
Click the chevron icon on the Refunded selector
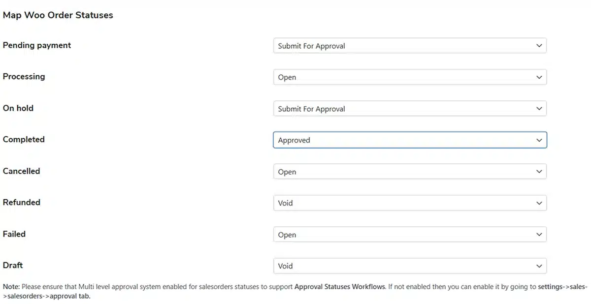click(538, 203)
